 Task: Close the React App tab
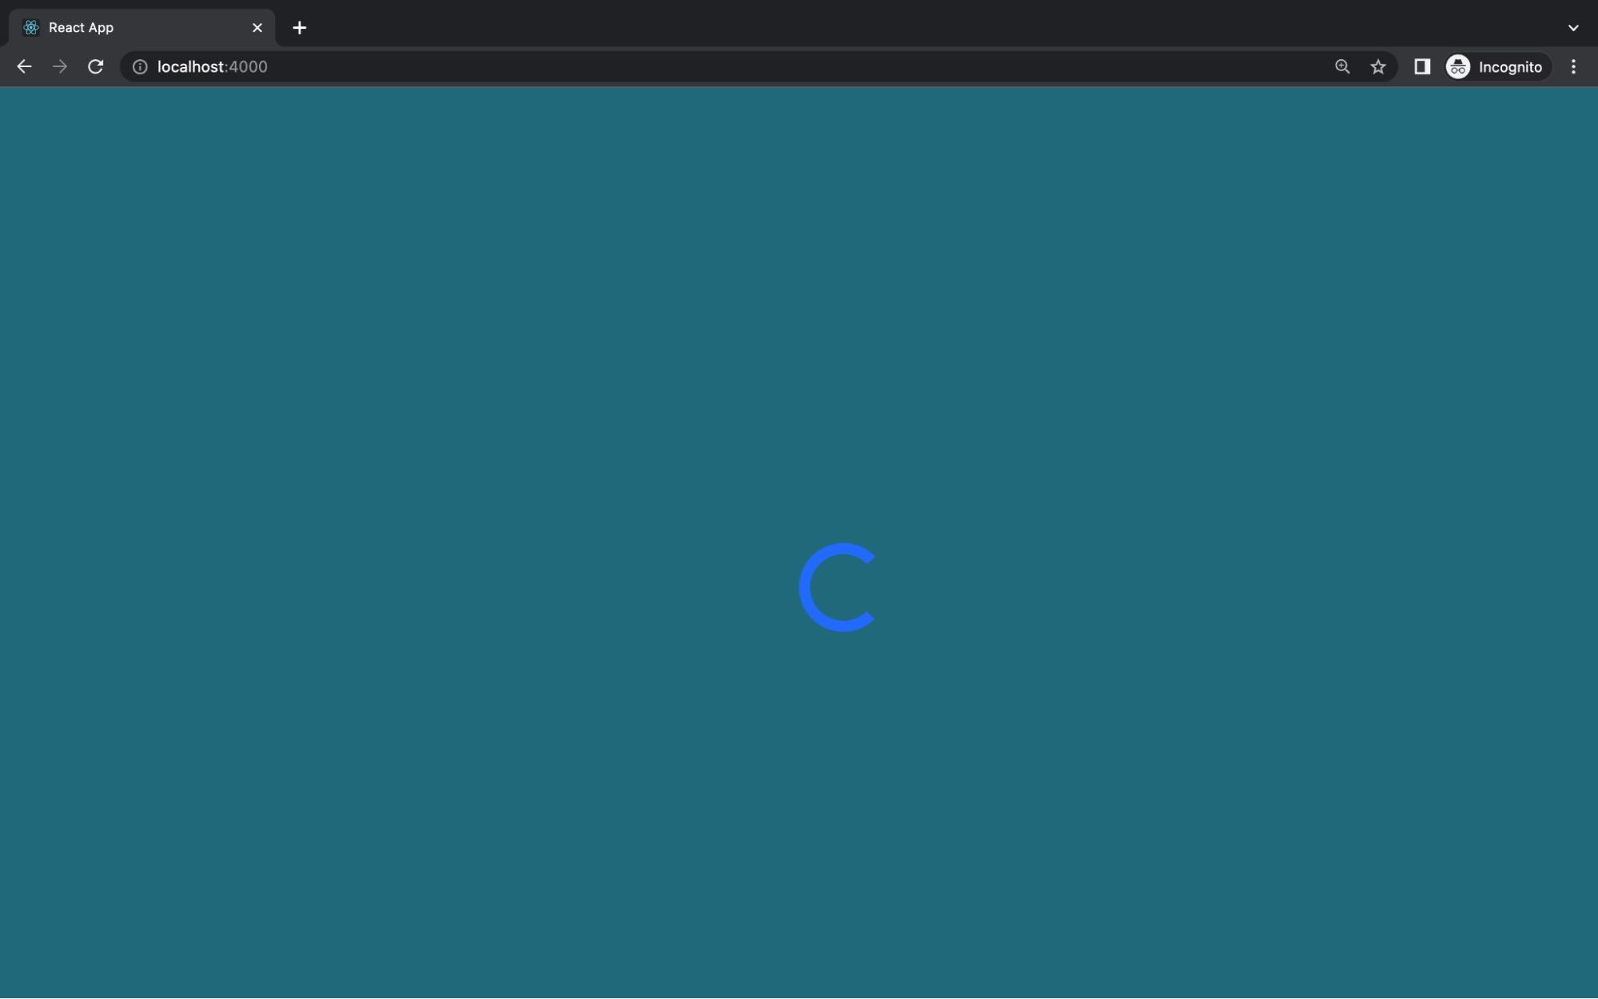click(x=257, y=26)
